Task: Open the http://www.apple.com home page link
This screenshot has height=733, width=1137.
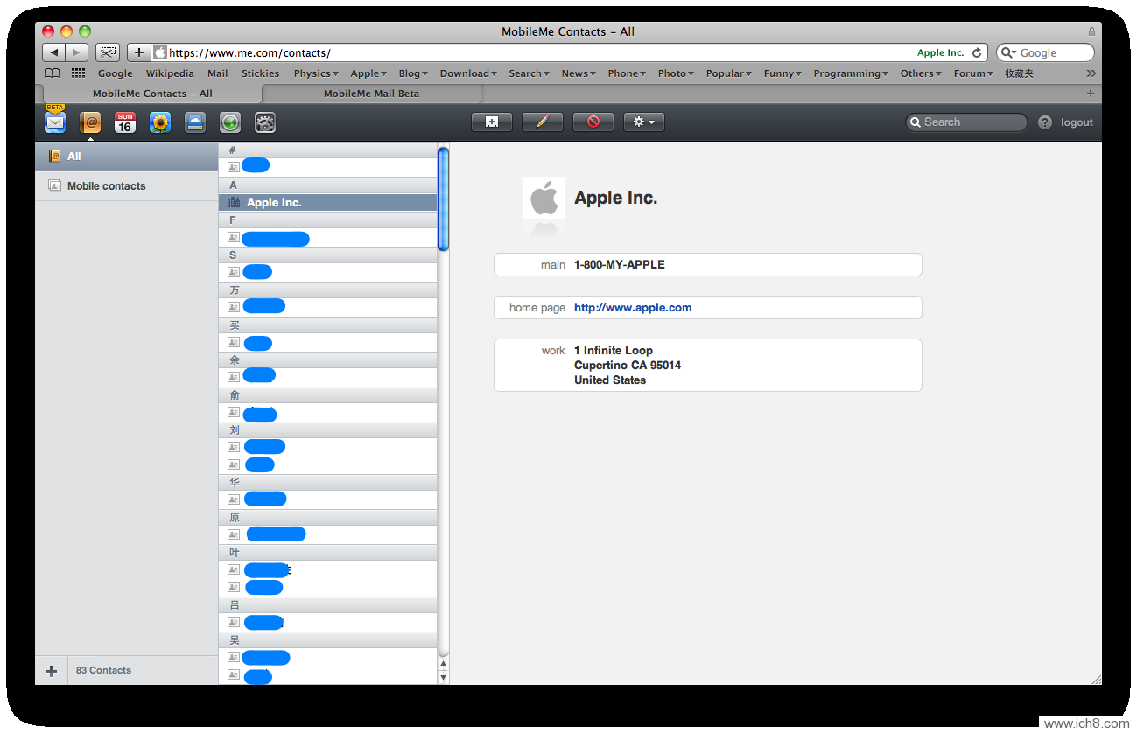Action: click(x=633, y=308)
